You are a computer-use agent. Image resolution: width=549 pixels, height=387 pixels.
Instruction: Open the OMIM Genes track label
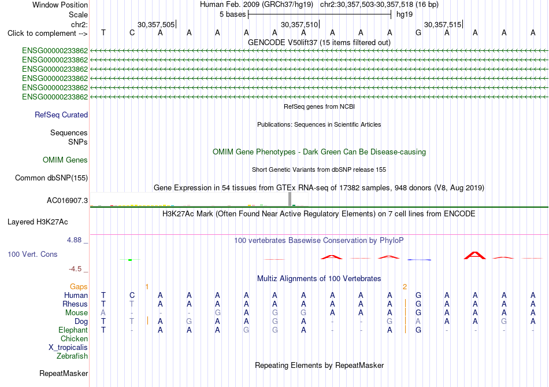point(65,160)
